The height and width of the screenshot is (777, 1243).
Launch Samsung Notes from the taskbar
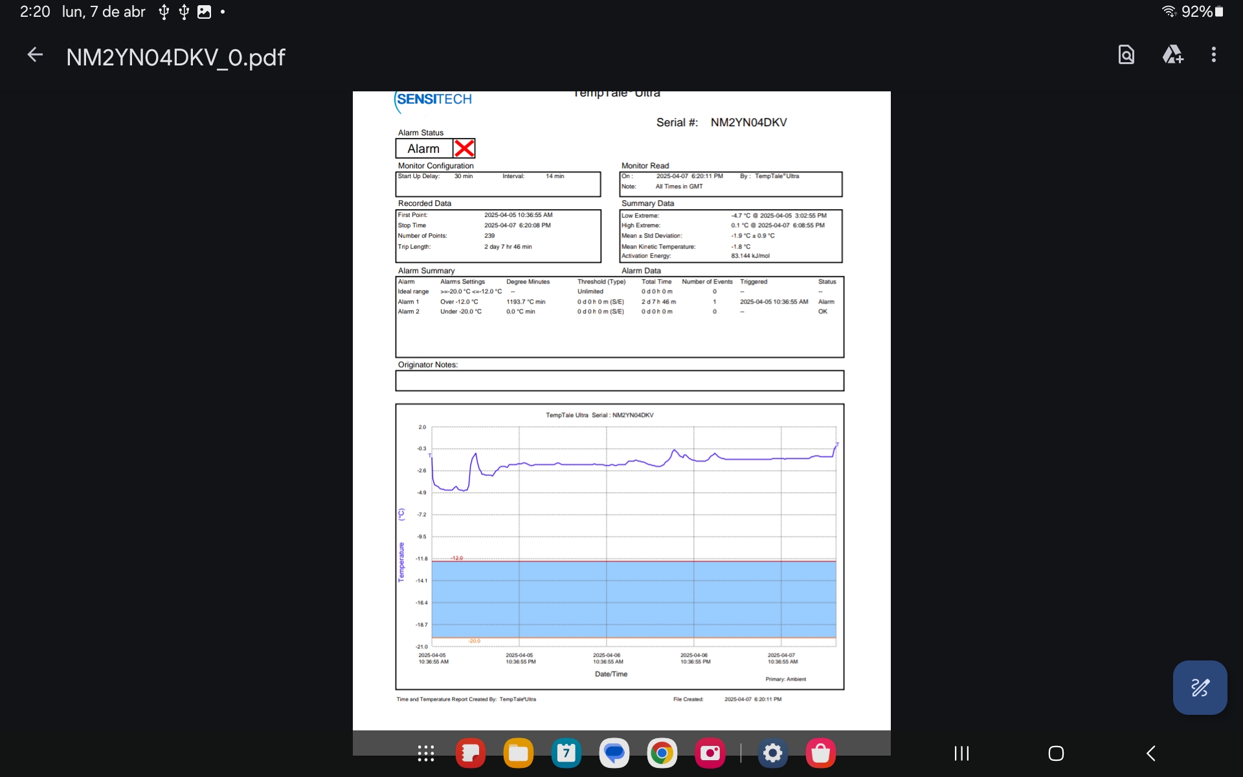(x=471, y=753)
